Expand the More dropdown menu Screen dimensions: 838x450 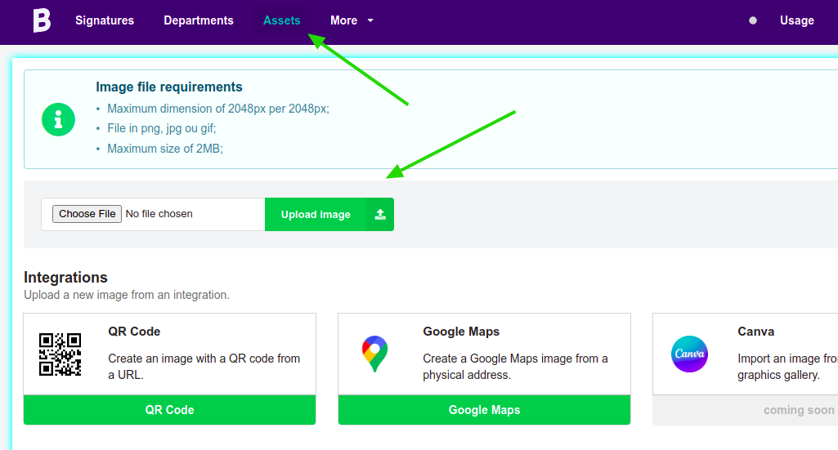coord(351,20)
